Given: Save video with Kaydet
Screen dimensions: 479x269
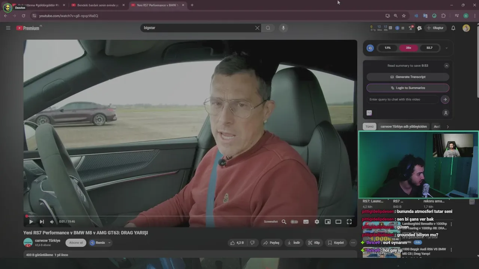Looking at the screenshot, I should (336, 242).
